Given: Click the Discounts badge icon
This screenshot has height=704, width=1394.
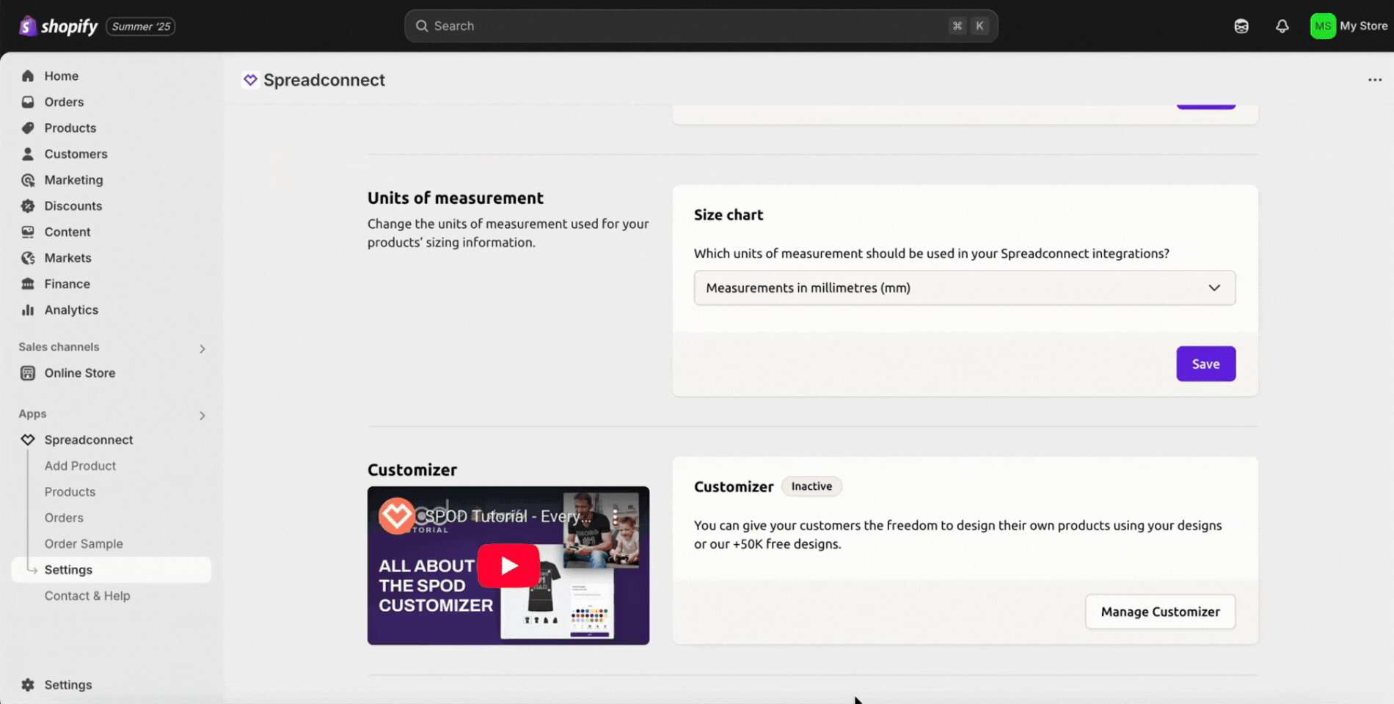Looking at the screenshot, I should click(x=28, y=206).
